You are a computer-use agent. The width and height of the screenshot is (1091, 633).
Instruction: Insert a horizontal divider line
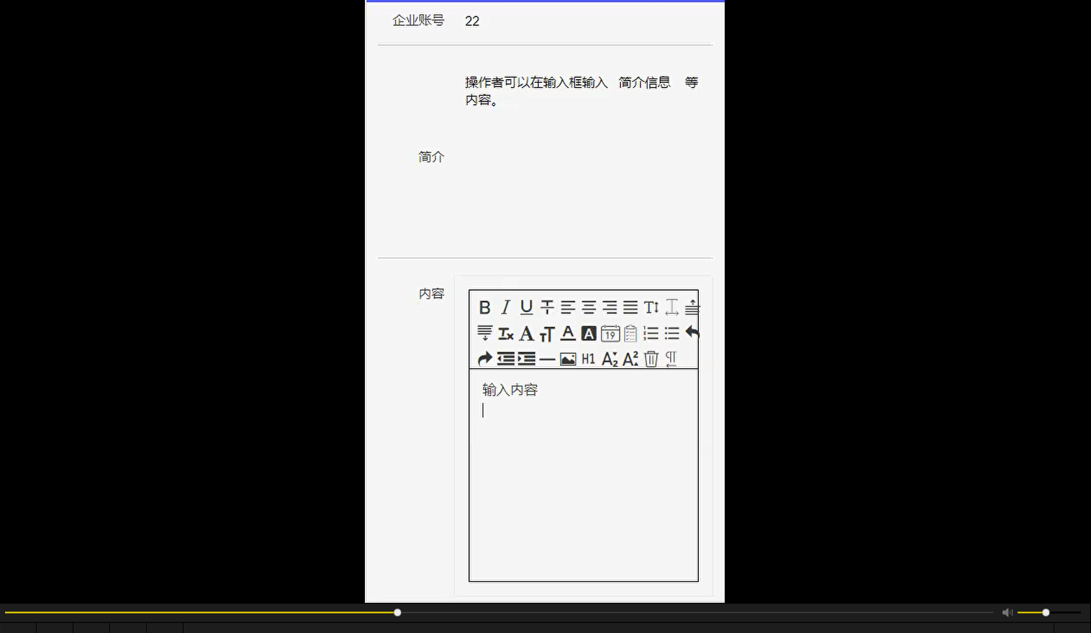tap(547, 358)
